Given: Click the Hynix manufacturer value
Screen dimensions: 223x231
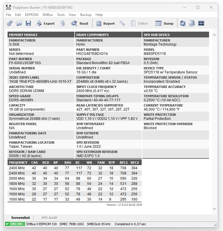Looking at the screenshot, I should tap(81, 44).
